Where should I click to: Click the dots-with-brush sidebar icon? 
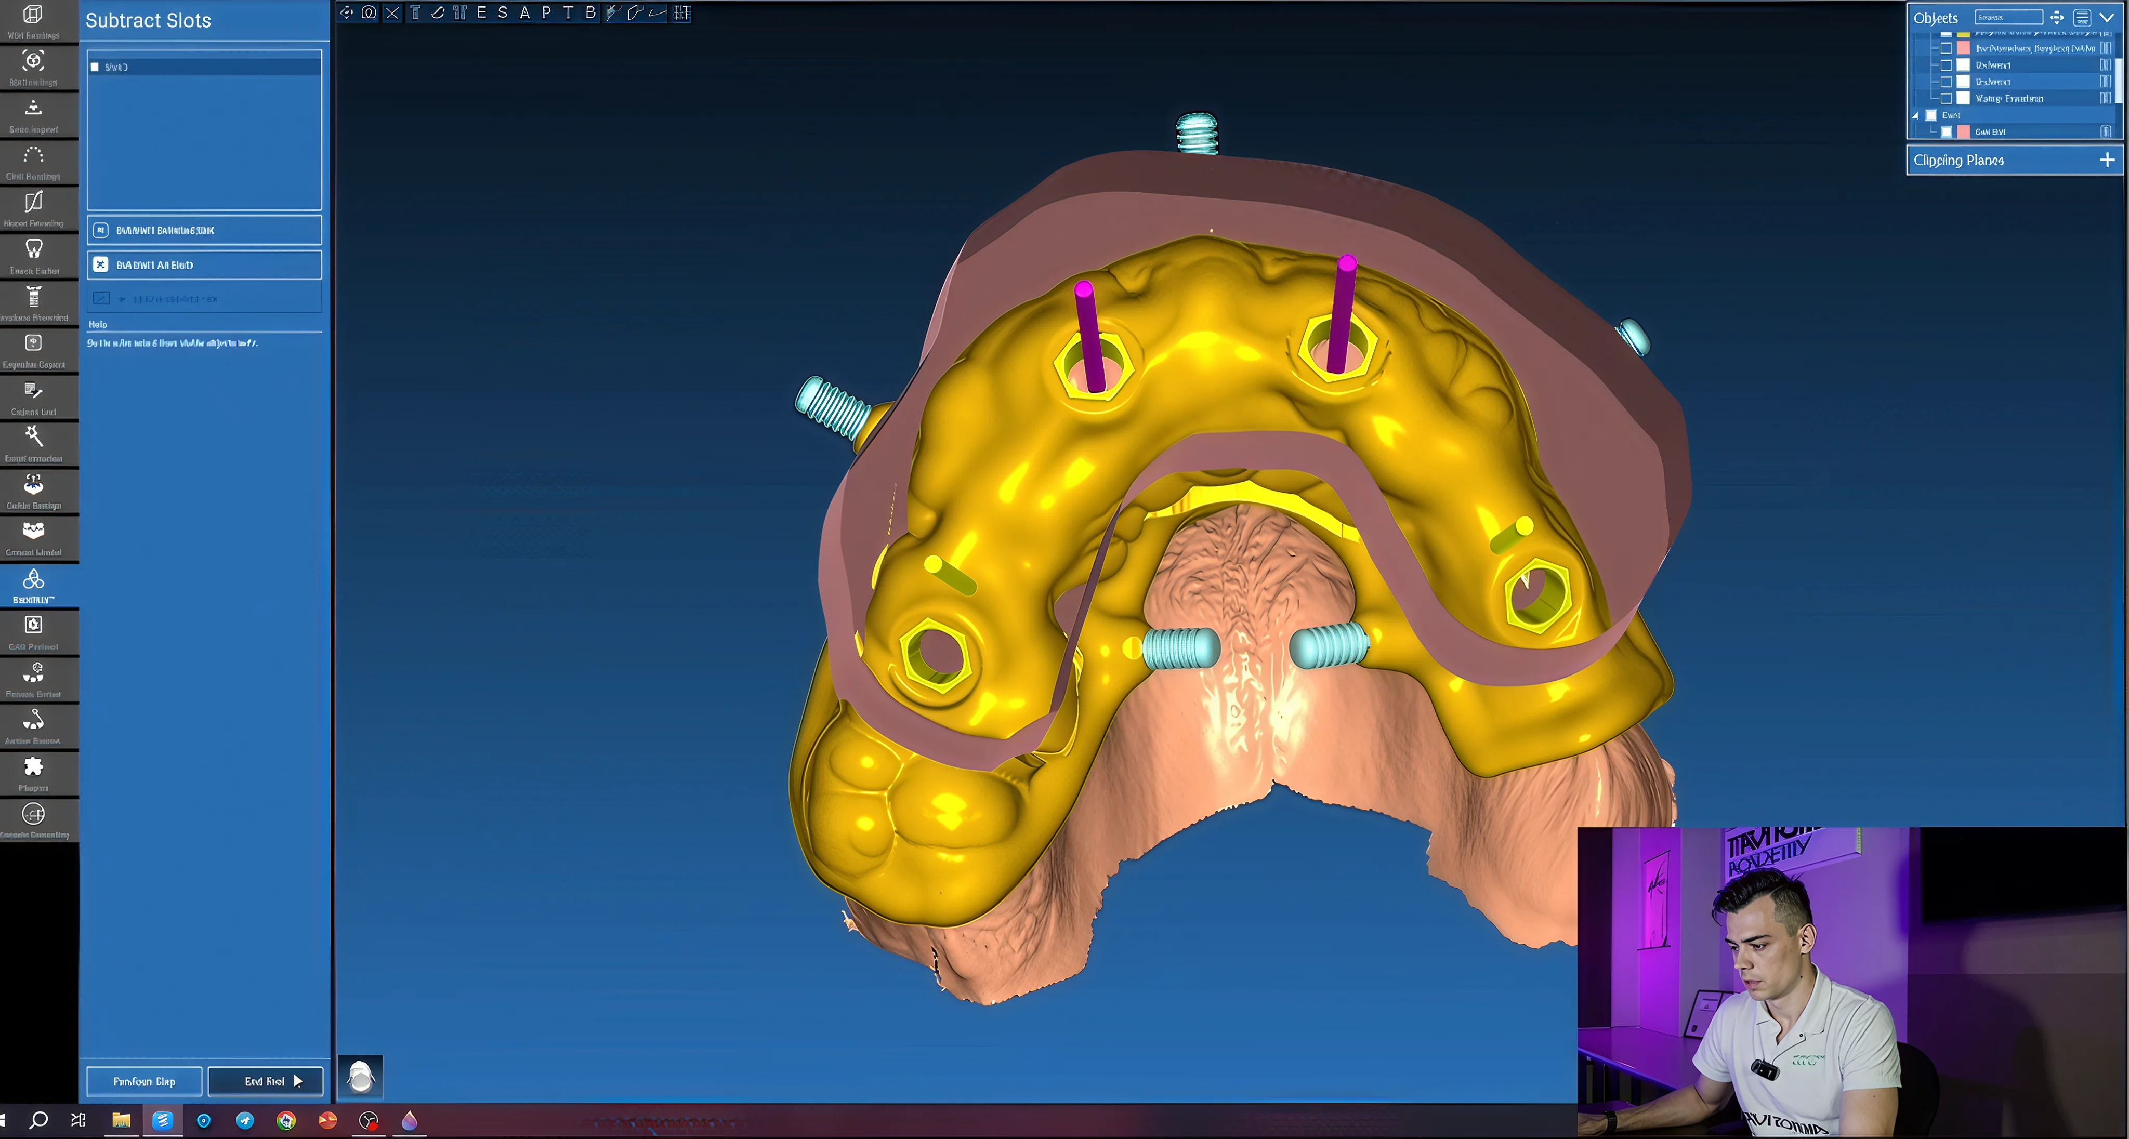point(33,720)
